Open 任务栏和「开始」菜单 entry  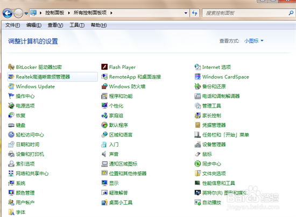tap(225, 135)
